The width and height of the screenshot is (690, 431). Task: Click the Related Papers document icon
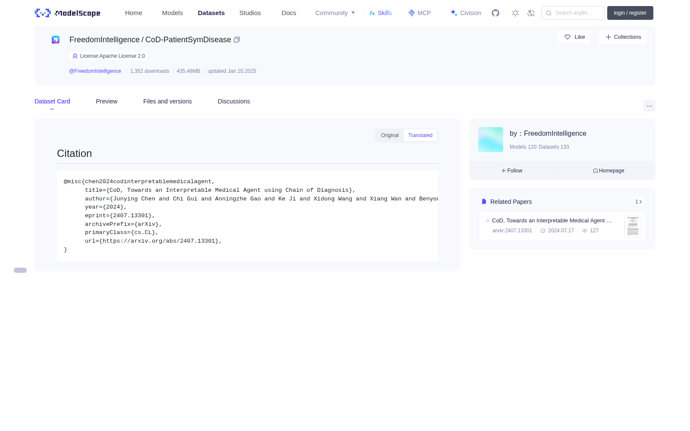coord(484,202)
